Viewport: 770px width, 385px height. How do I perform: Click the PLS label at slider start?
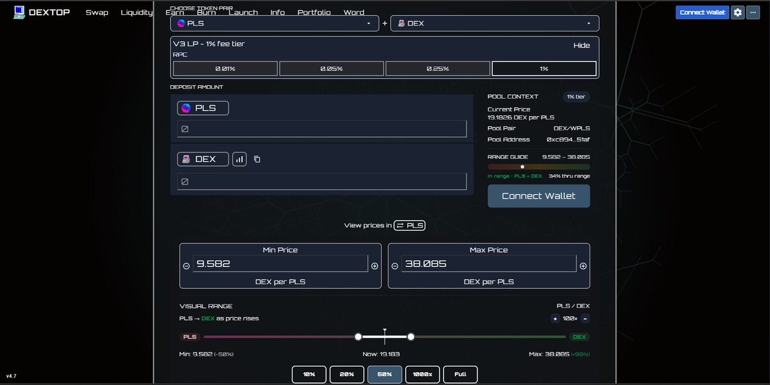point(190,337)
